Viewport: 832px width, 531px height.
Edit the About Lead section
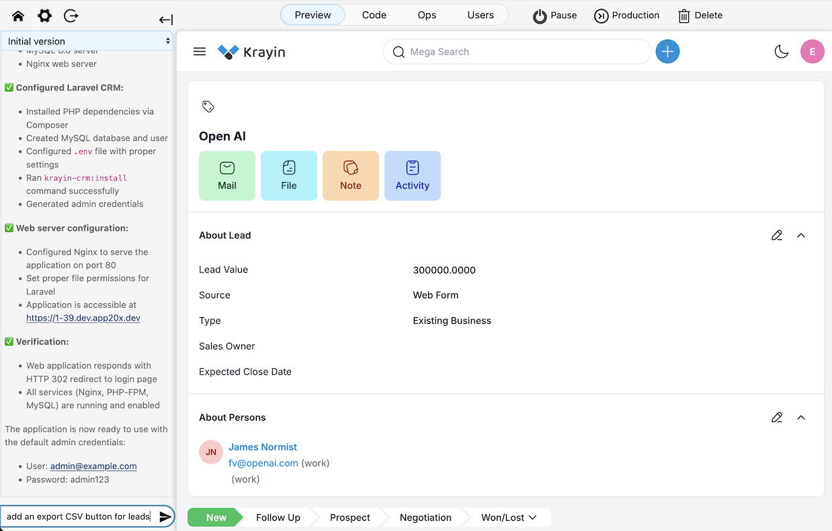click(x=777, y=235)
